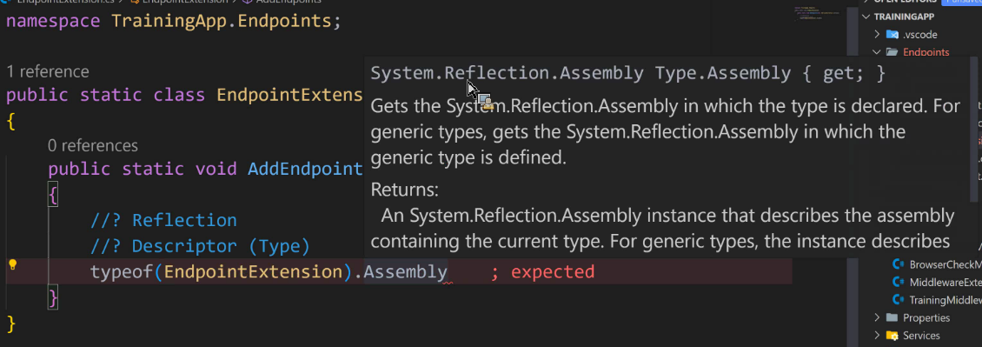The height and width of the screenshot is (347, 982).
Task: Expand the .vscode folder chevron
Action: (x=878, y=35)
